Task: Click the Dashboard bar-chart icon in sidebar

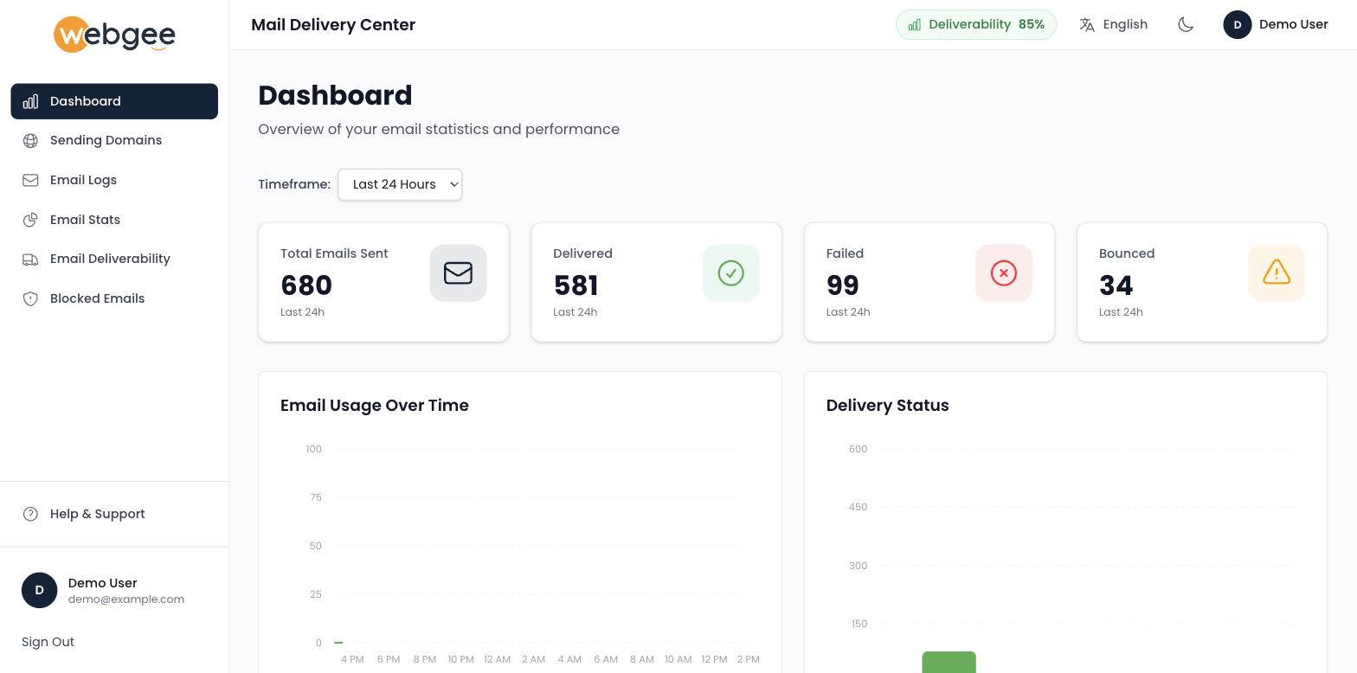Action: pyautogui.click(x=30, y=101)
